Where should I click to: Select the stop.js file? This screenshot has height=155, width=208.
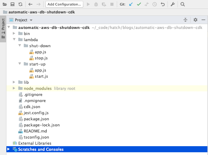(x=107, y=58)
